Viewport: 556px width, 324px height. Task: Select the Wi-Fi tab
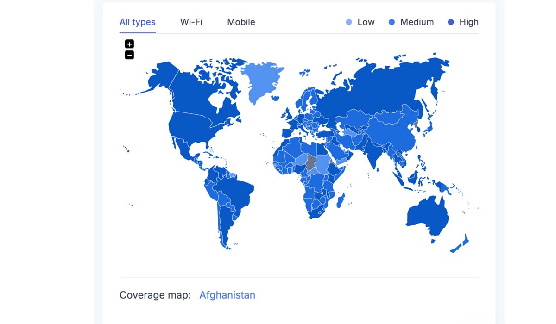click(x=191, y=22)
